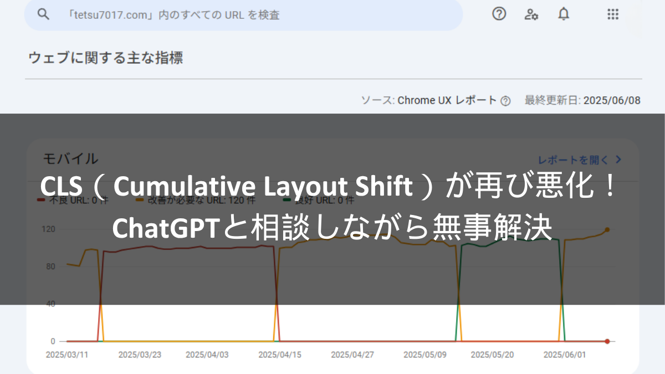Focus the tetsu7017.com URL inspection search field
This screenshot has height=374, width=665.
[x=244, y=15]
